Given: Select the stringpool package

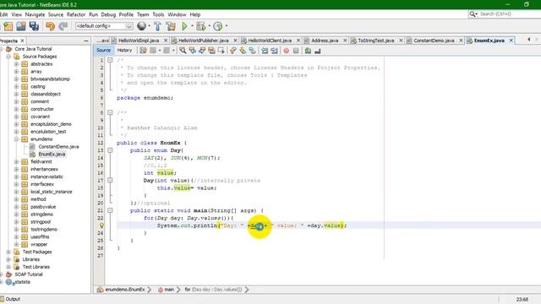Looking at the screenshot, I should 41,222.
